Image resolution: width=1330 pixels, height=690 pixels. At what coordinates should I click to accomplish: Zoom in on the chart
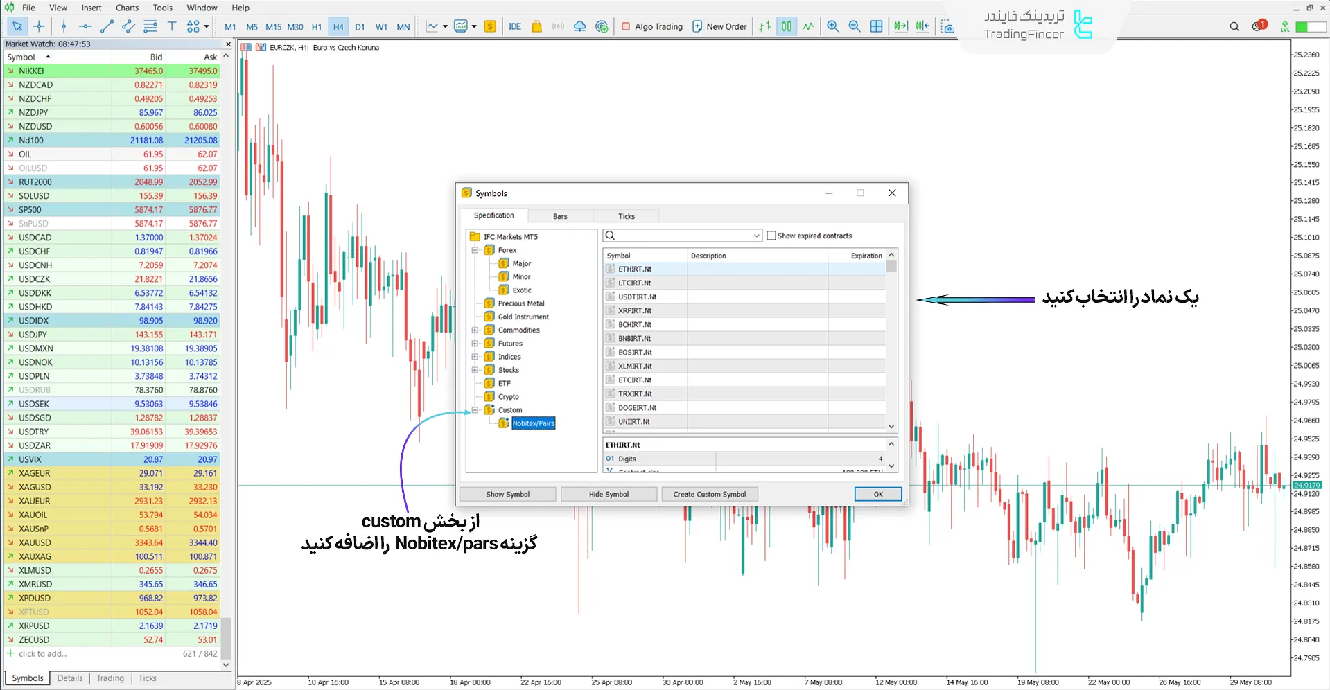point(832,26)
